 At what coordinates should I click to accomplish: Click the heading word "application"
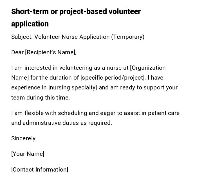click(30, 24)
